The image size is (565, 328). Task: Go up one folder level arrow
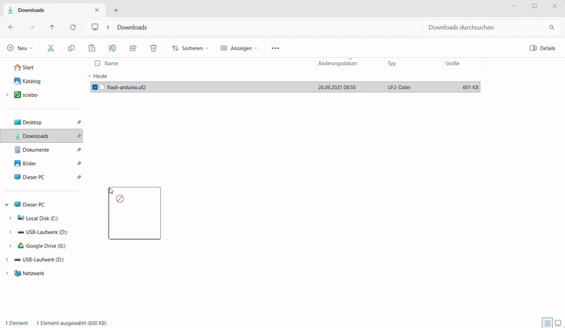point(52,28)
